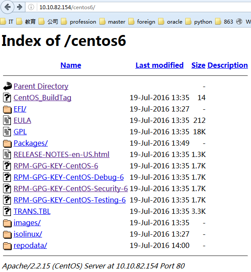The image size is (251, 272).
Task: Open RELEASE-NOTES-en-US.html
Action: [61, 154]
